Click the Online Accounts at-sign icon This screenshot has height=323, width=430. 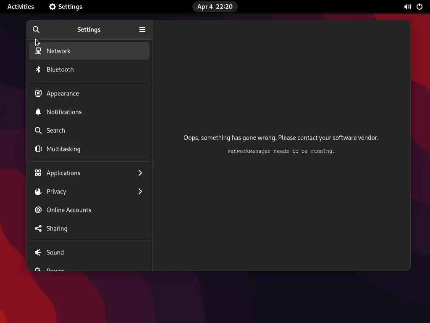[38, 210]
